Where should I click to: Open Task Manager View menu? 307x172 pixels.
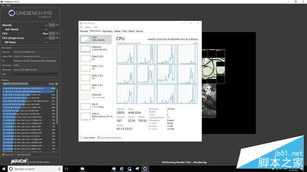tap(95, 27)
